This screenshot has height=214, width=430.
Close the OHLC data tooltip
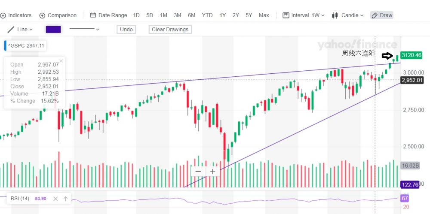[x=61, y=61]
